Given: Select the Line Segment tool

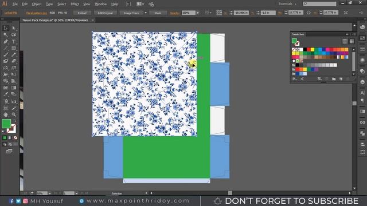Looking at the screenshot, I should click(6, 48).
